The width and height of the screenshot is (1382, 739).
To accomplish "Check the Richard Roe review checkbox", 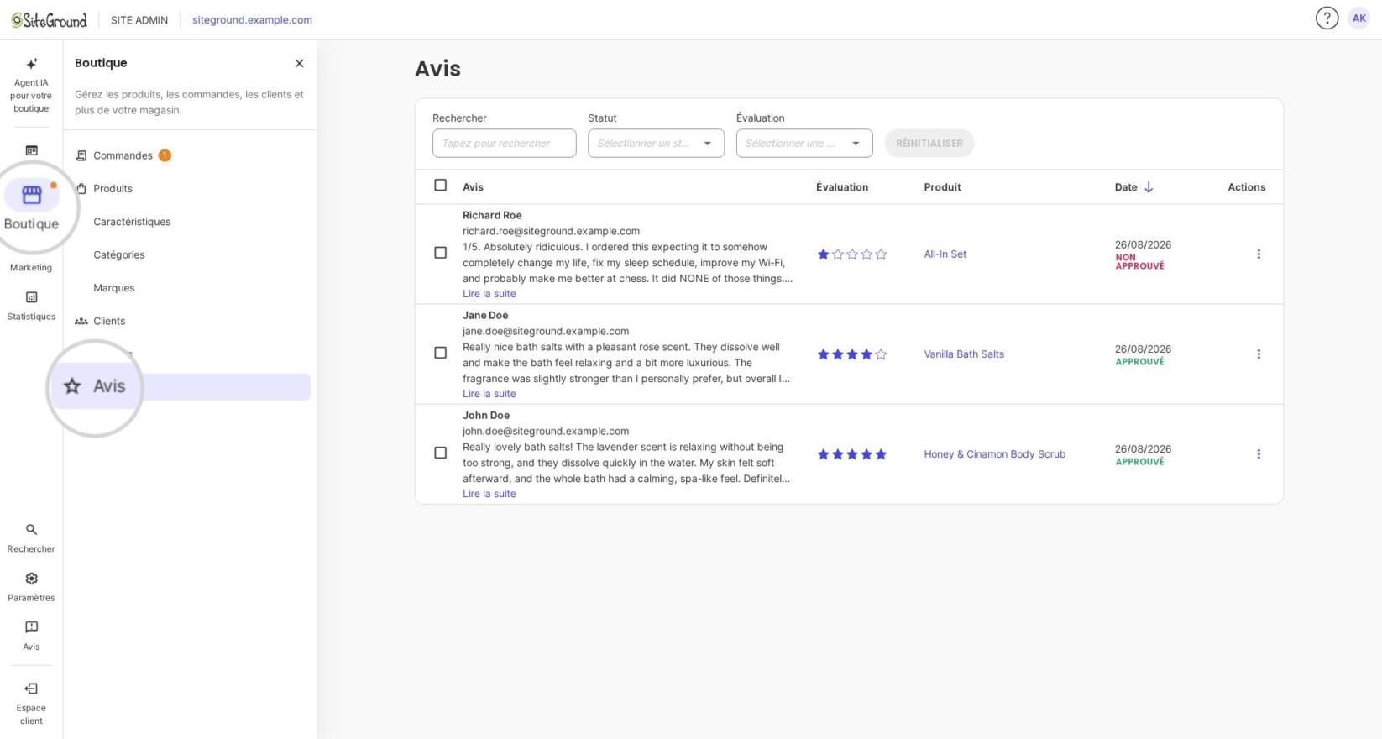I will (x=440, y=253).
